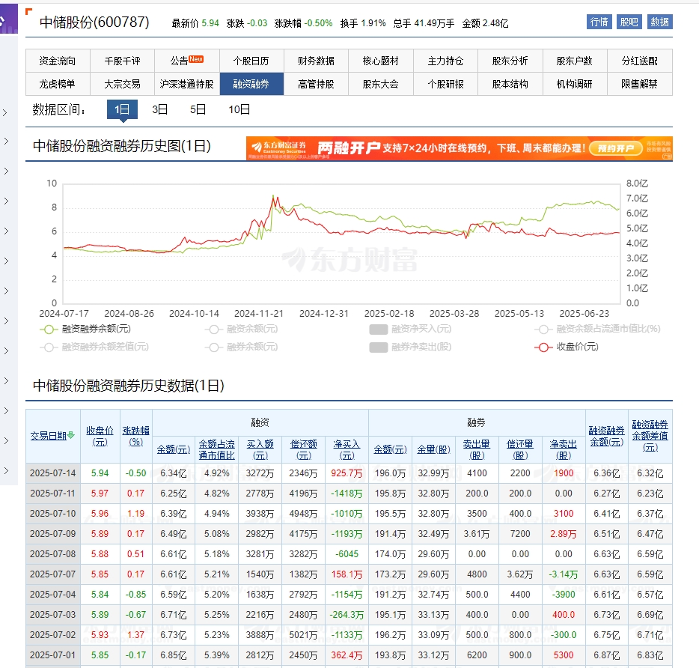
Task: Sort by 偿还量(股) column
Action: click(x=520, y=449)
